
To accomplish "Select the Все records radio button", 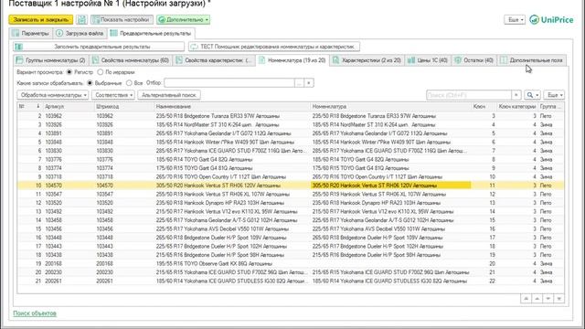I will click(129, 83).
